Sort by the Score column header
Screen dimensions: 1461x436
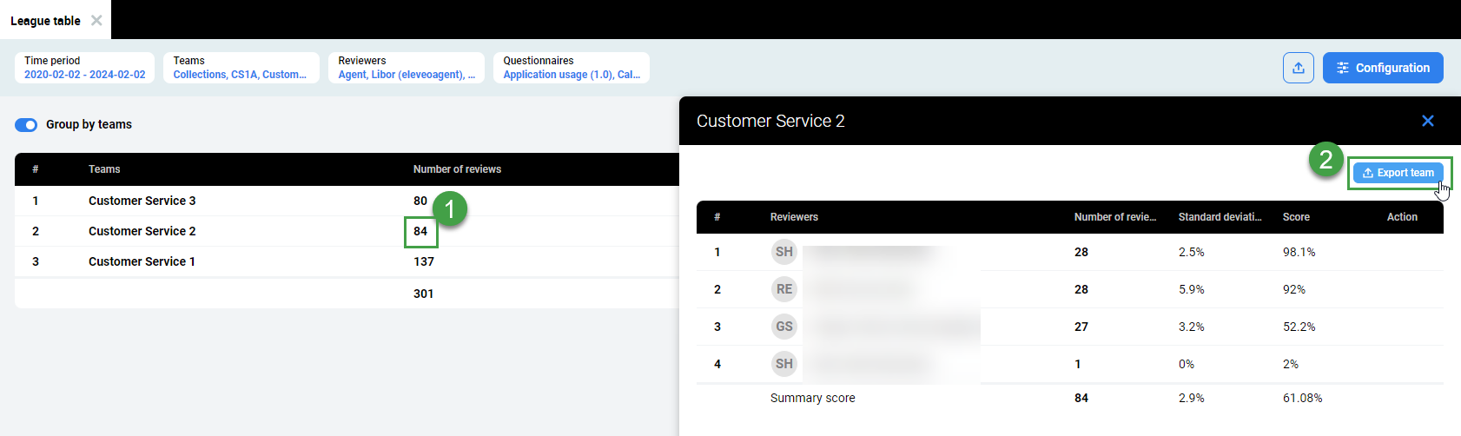tap(1296, 217)
